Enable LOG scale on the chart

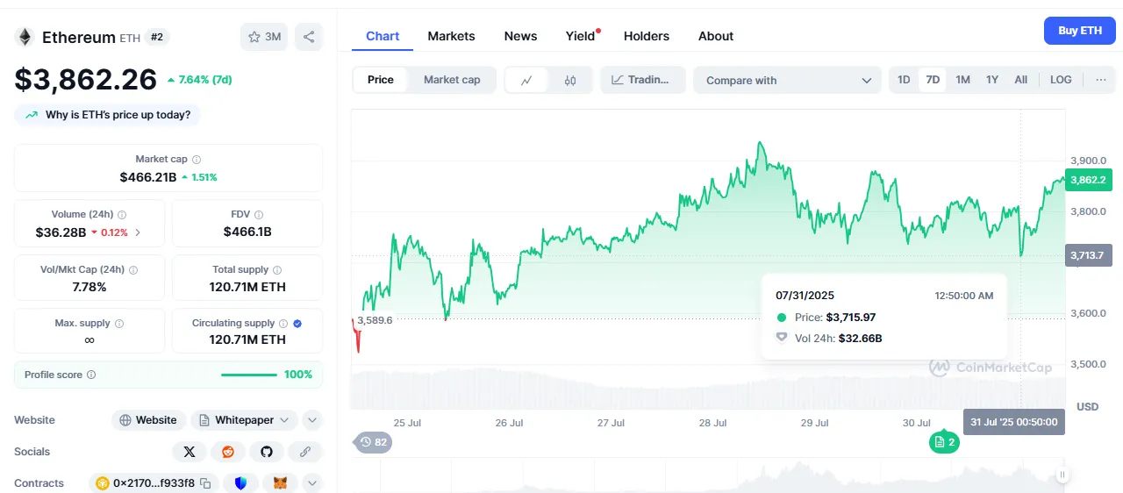click(1061, 80)
